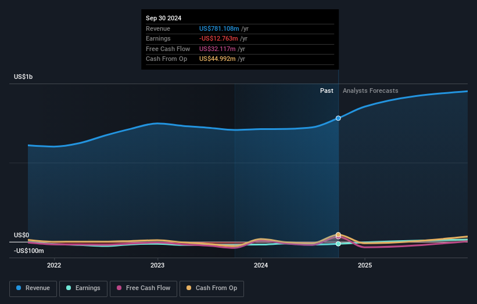This screenshot has height=304, width=477.
Task: Click the Past label on chart
Action: [327, 91]
